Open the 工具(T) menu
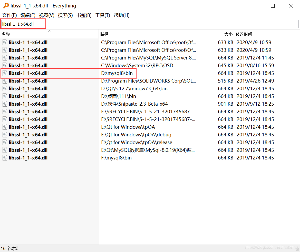The width and height of the screenshot is (300, 252). pyautogui.click(x=103, y=15)
